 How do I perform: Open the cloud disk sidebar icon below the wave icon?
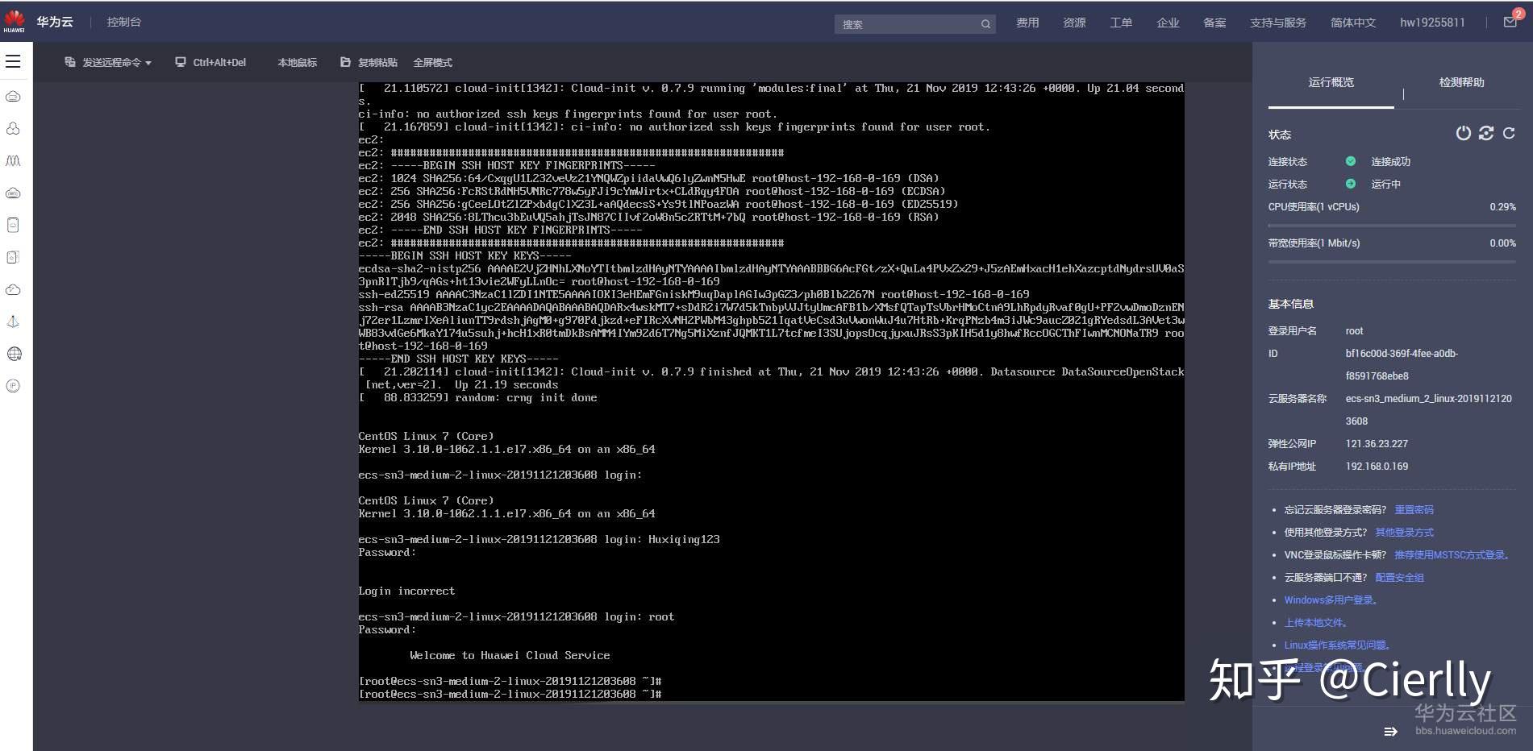(x=13, y=193)
